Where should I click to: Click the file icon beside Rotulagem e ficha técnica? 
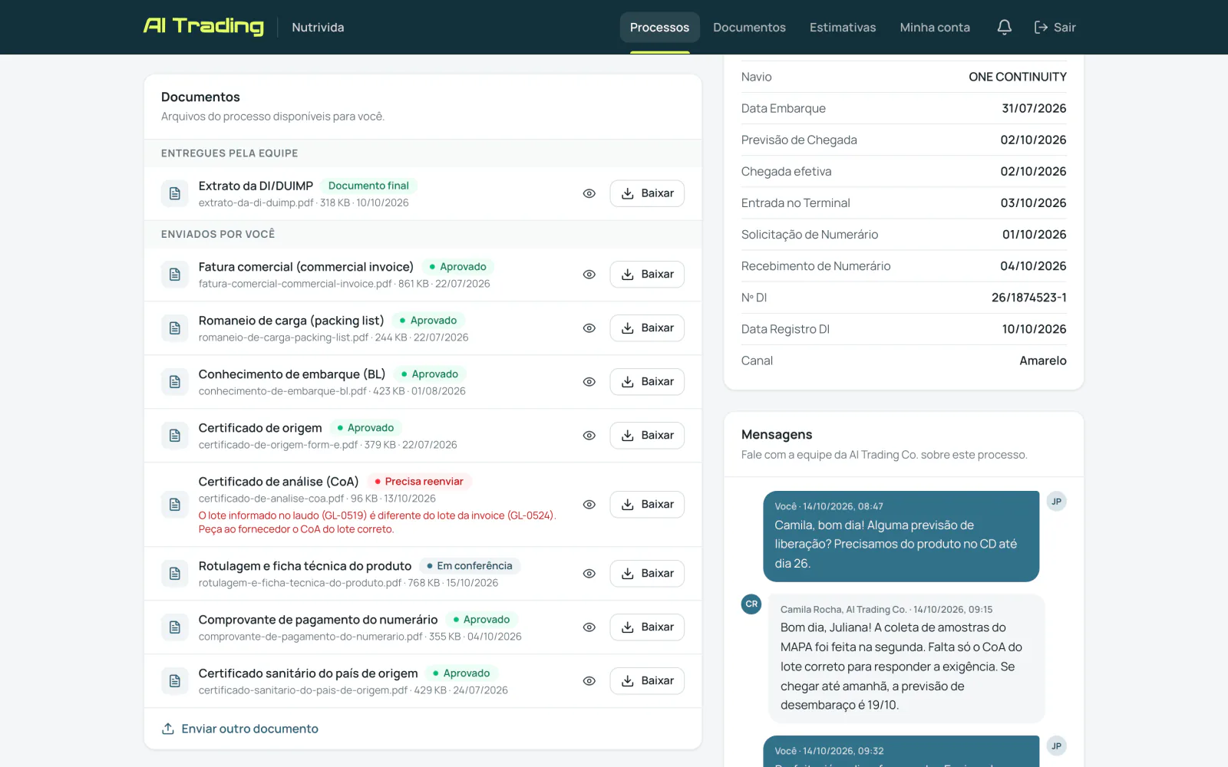(x=175, y=574)
